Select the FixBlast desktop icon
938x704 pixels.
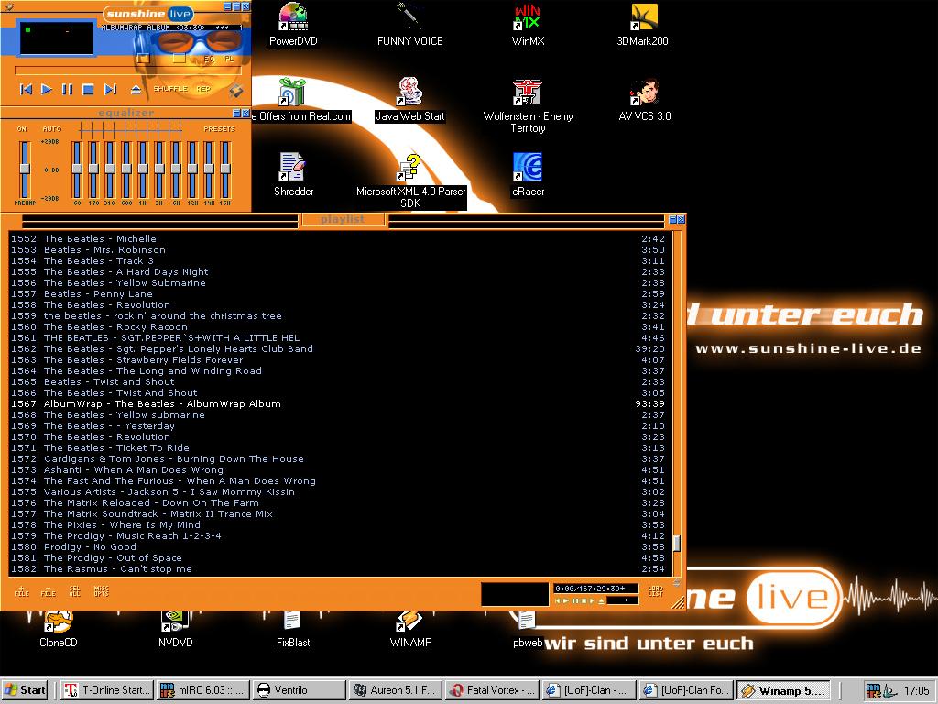click(293, 630)
